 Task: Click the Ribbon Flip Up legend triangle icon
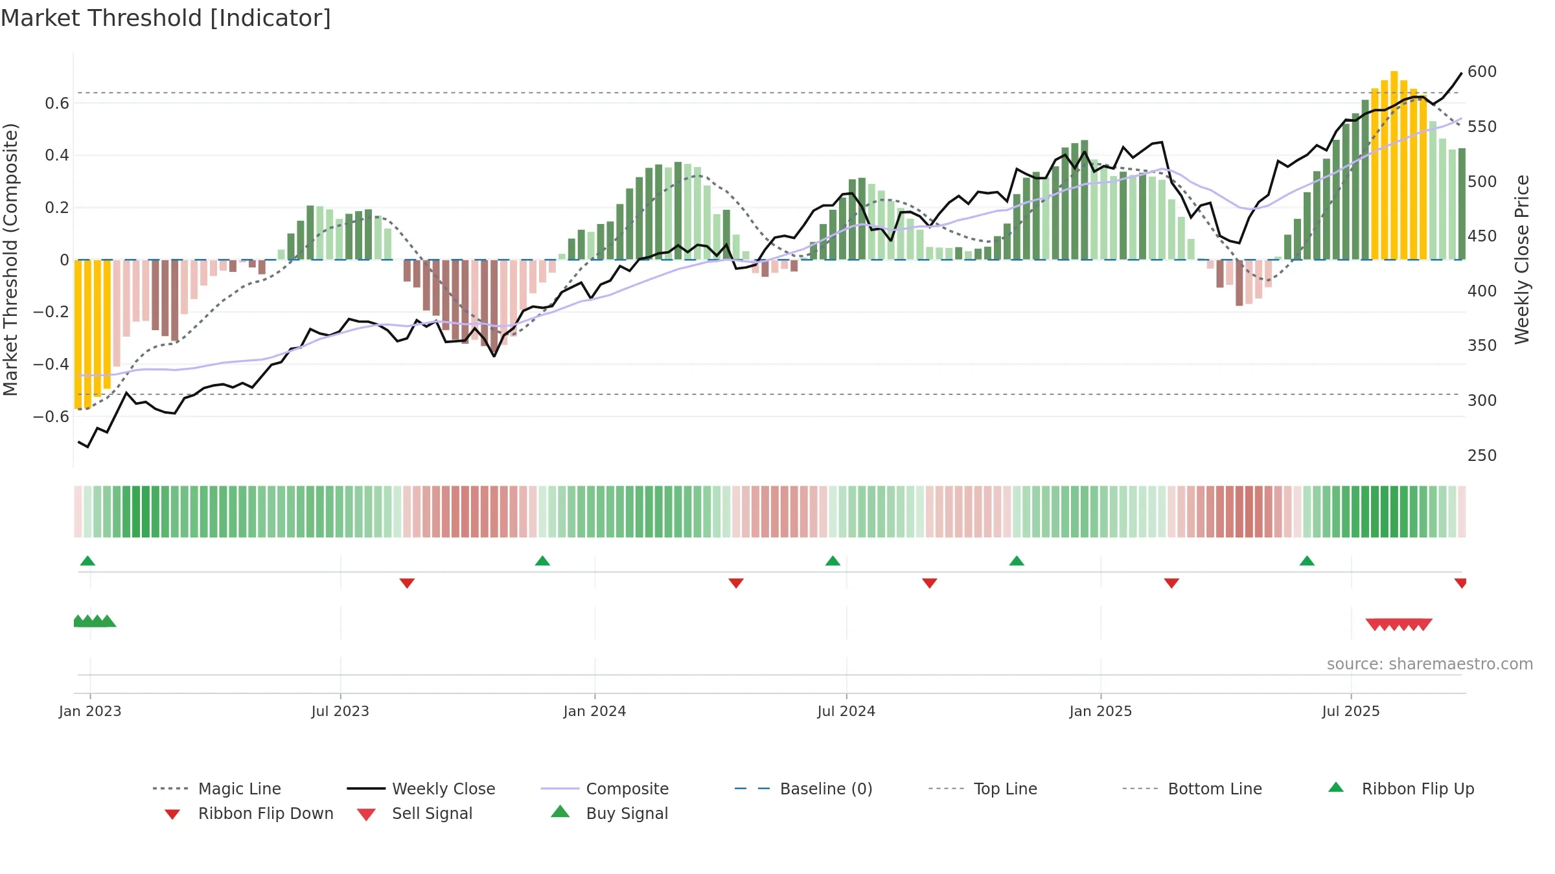tap(1336, 787)
